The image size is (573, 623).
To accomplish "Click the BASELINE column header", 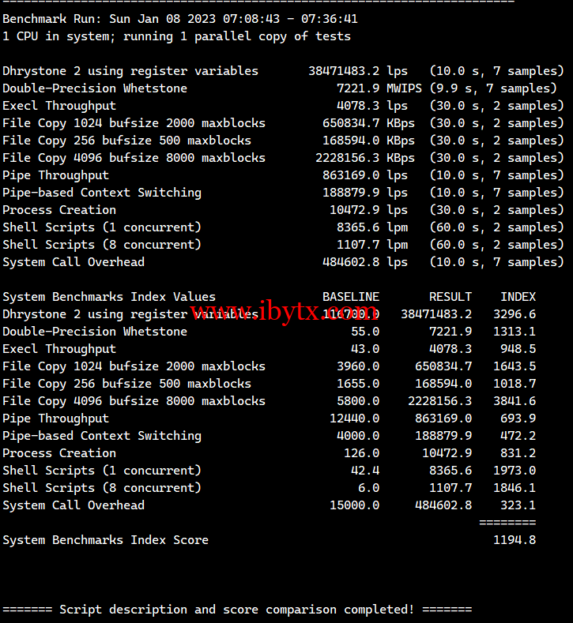I will point(350,297).
